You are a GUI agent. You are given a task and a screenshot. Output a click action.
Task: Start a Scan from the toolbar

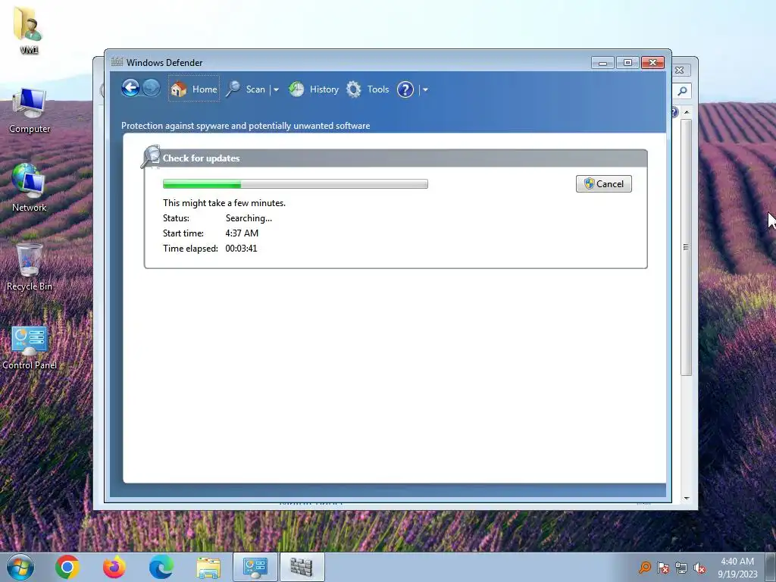pyautogui.click(x=246, y=89)
